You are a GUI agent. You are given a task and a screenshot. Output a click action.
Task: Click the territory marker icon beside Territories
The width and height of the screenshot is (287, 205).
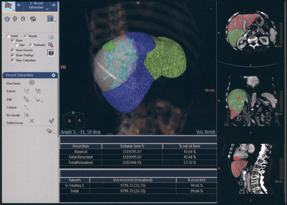click(51, 45)
